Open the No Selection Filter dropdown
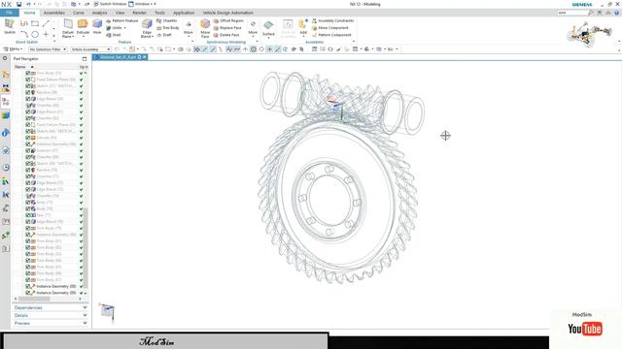 tap(48, 49)
